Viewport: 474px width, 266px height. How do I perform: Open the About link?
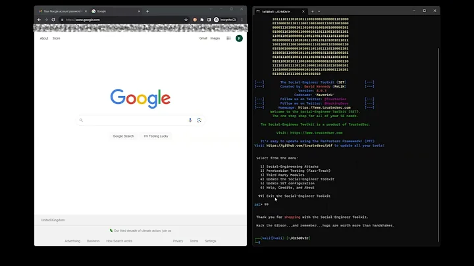coord(44,38)
